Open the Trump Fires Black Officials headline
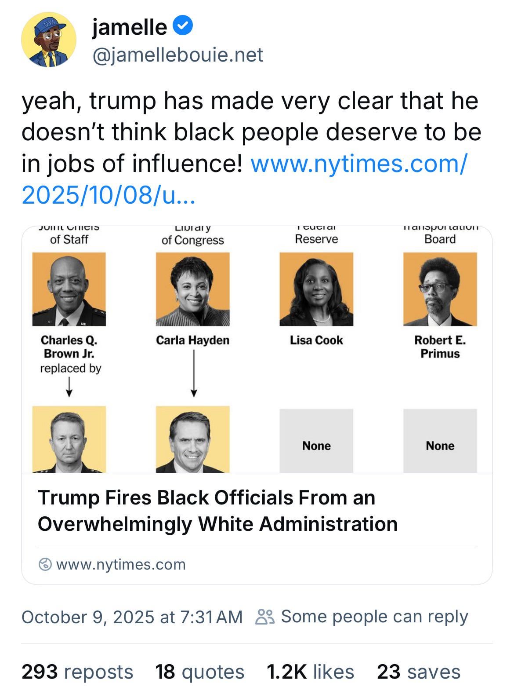The height and width of the screenshot is (698, 514). 217,511
